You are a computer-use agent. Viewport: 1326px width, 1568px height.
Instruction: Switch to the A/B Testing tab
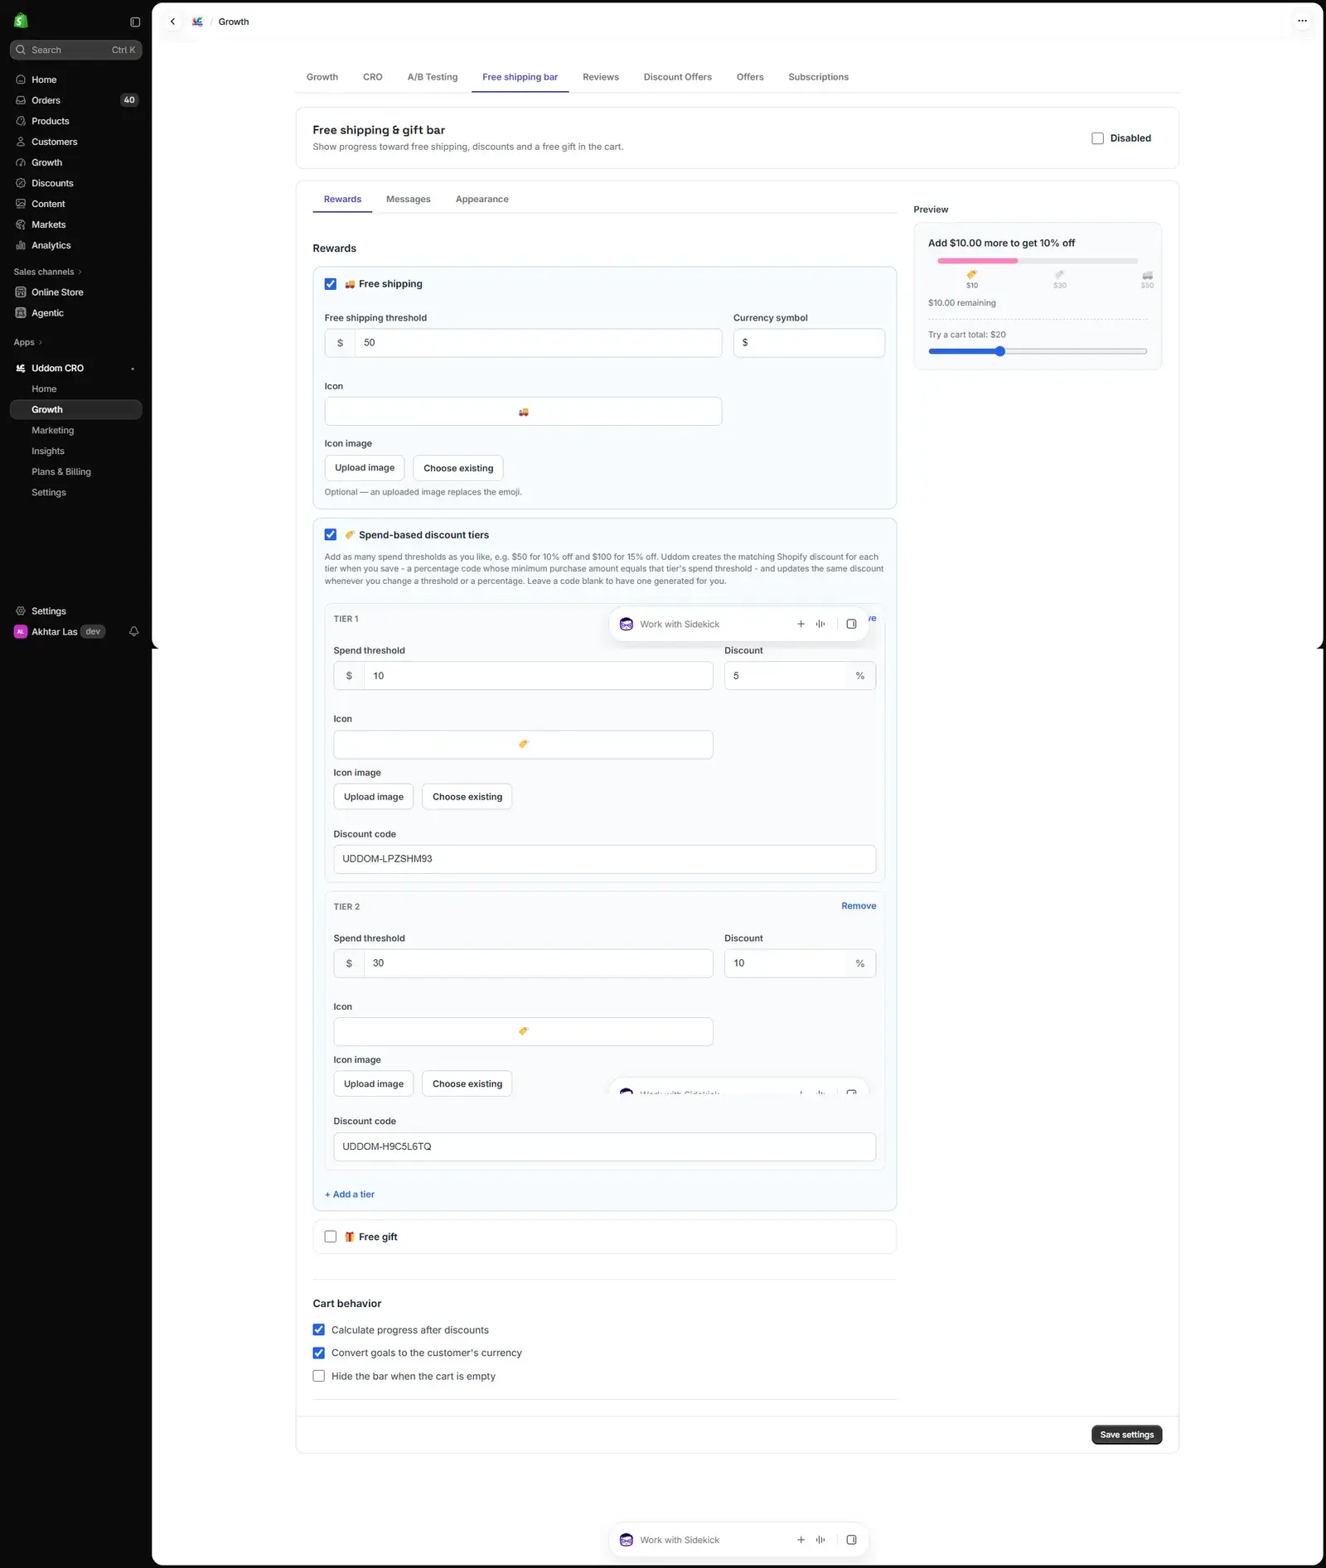coord(432,77)
